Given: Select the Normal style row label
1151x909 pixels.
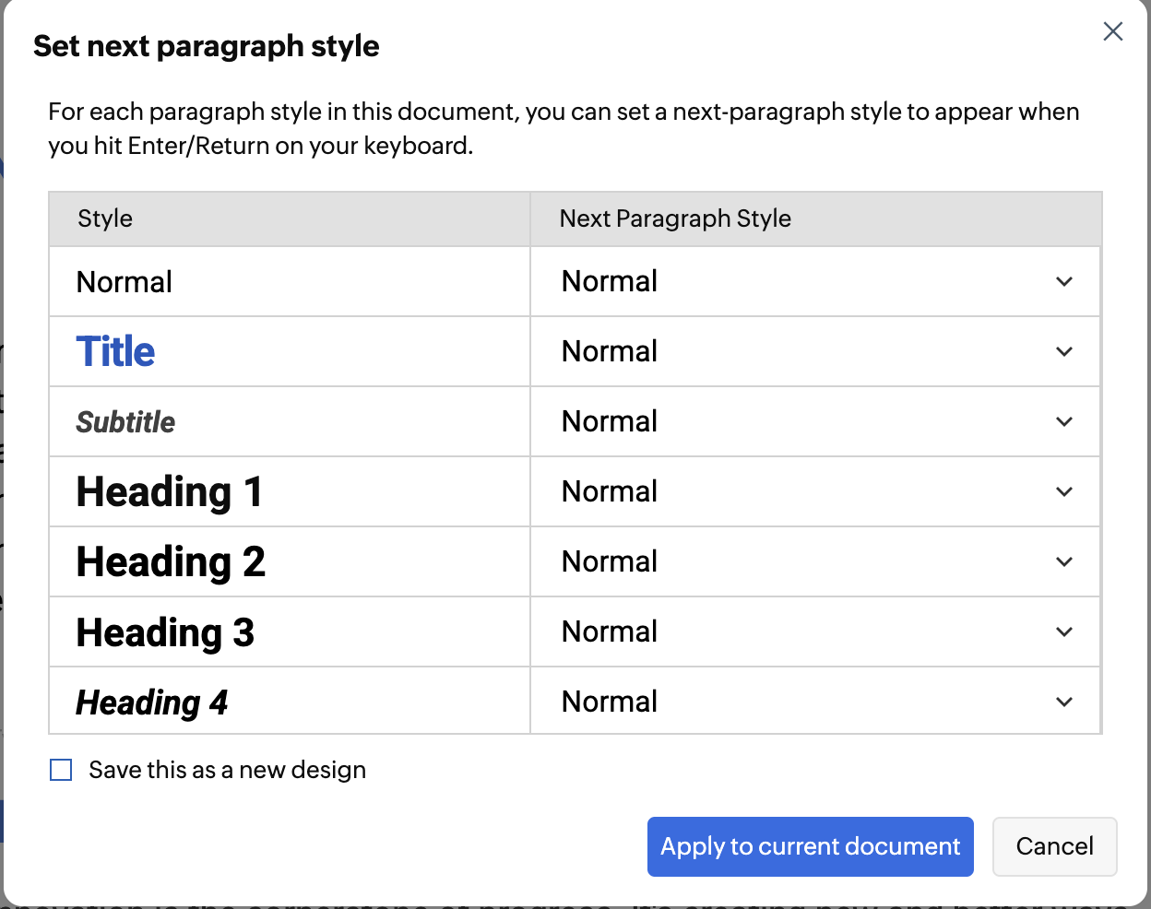Looking at the screenshot, I should pyautogui.click(x=125, y=282).
